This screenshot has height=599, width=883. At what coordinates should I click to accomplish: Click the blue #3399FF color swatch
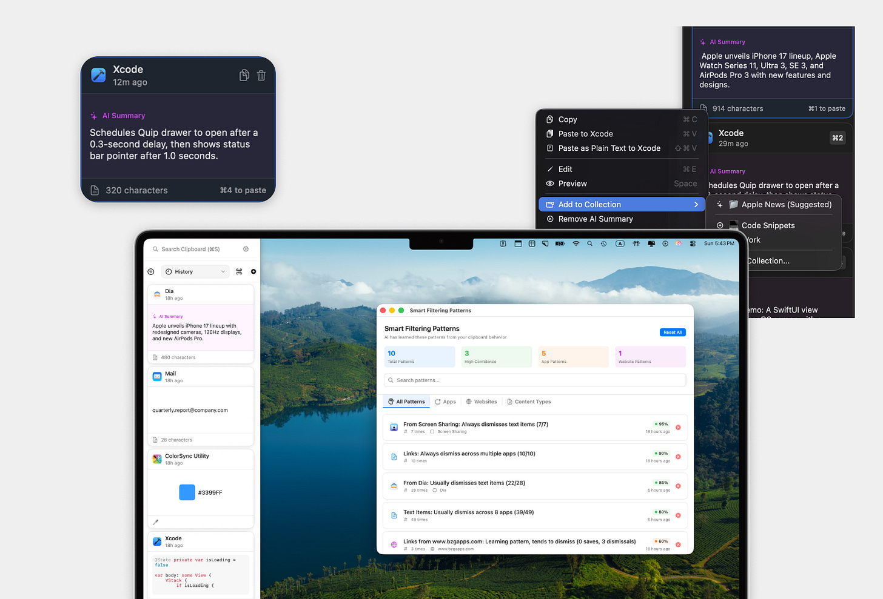[x=187, y=492]
